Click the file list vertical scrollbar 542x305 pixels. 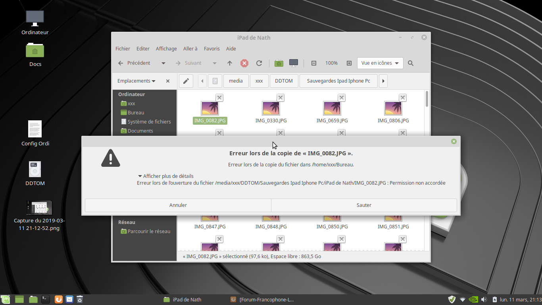pyautogui.click(x=427, y=99)
